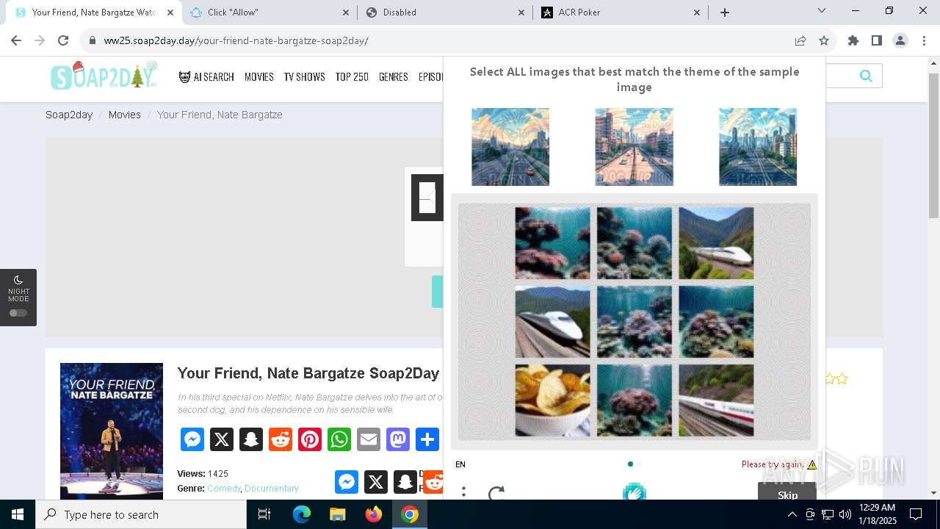
Task: Select captcha language EN
Action: pos(460,464)
